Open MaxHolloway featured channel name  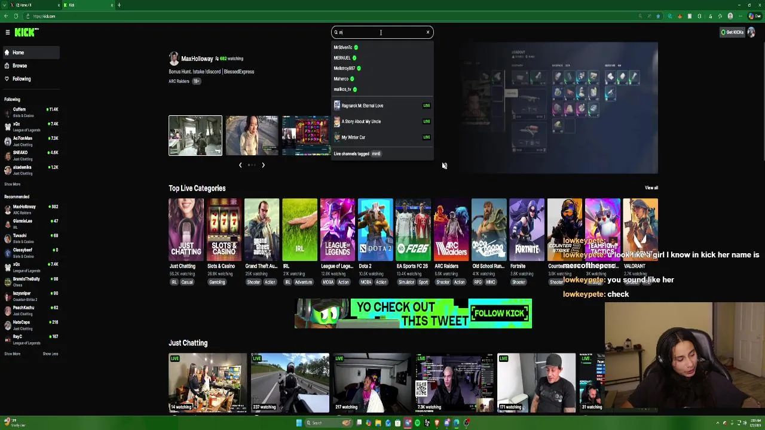click(197, 59)
